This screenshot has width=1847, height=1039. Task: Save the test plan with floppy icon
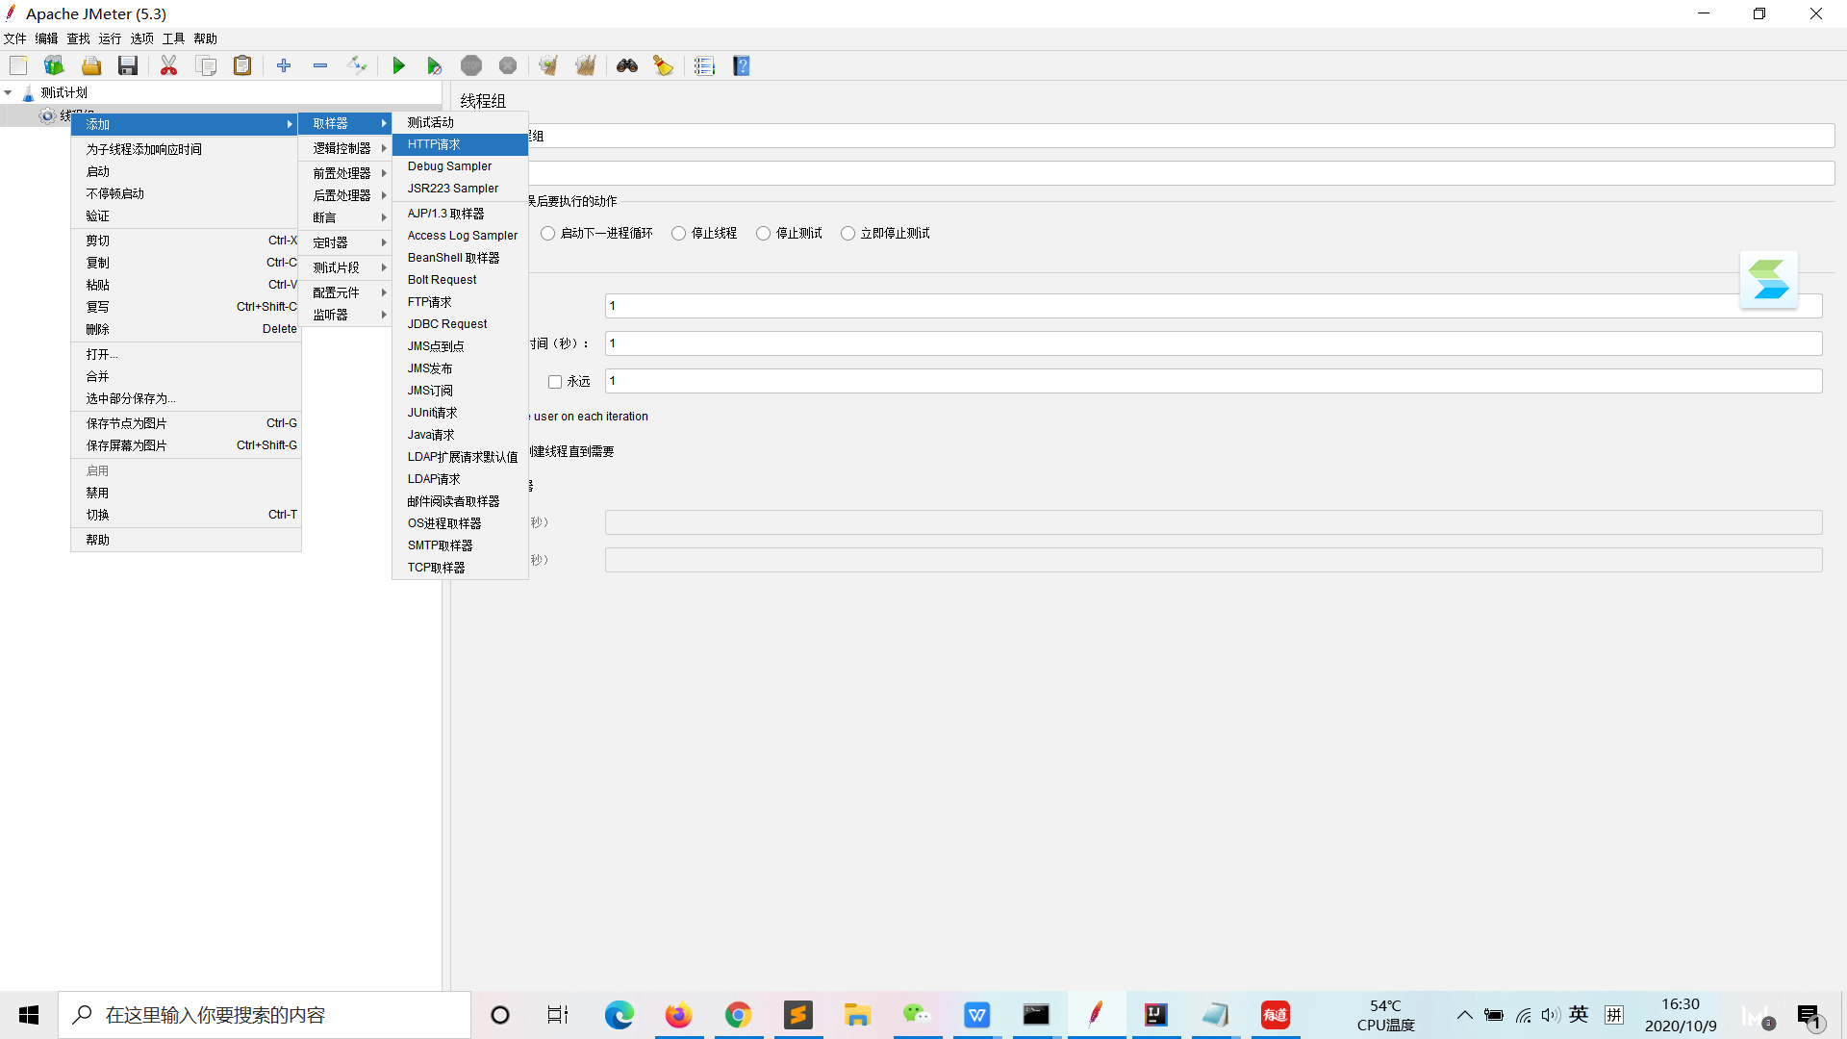click(x=128, y=65)
